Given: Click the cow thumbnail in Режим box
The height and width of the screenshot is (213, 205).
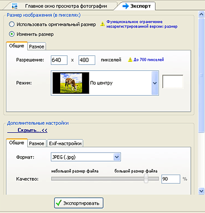Looking at the screenshot, I should pyautogui.click(x=71, y=83).
